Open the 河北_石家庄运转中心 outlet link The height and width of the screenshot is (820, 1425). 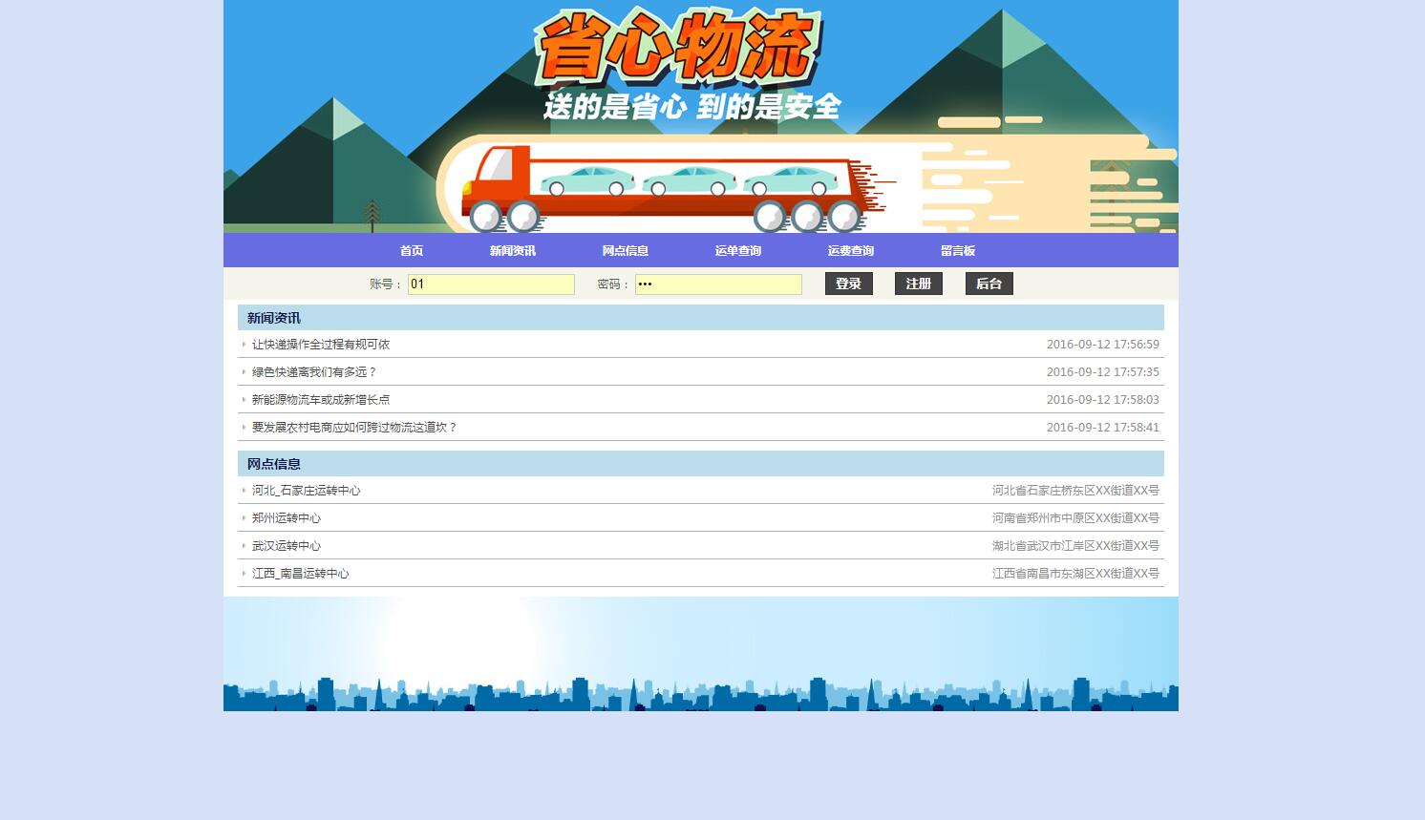click(x=306, y=491)
